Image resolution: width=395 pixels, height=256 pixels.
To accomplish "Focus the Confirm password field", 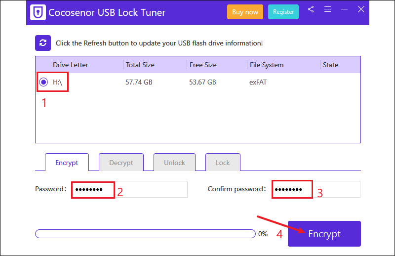I will [x=316, y=189].
